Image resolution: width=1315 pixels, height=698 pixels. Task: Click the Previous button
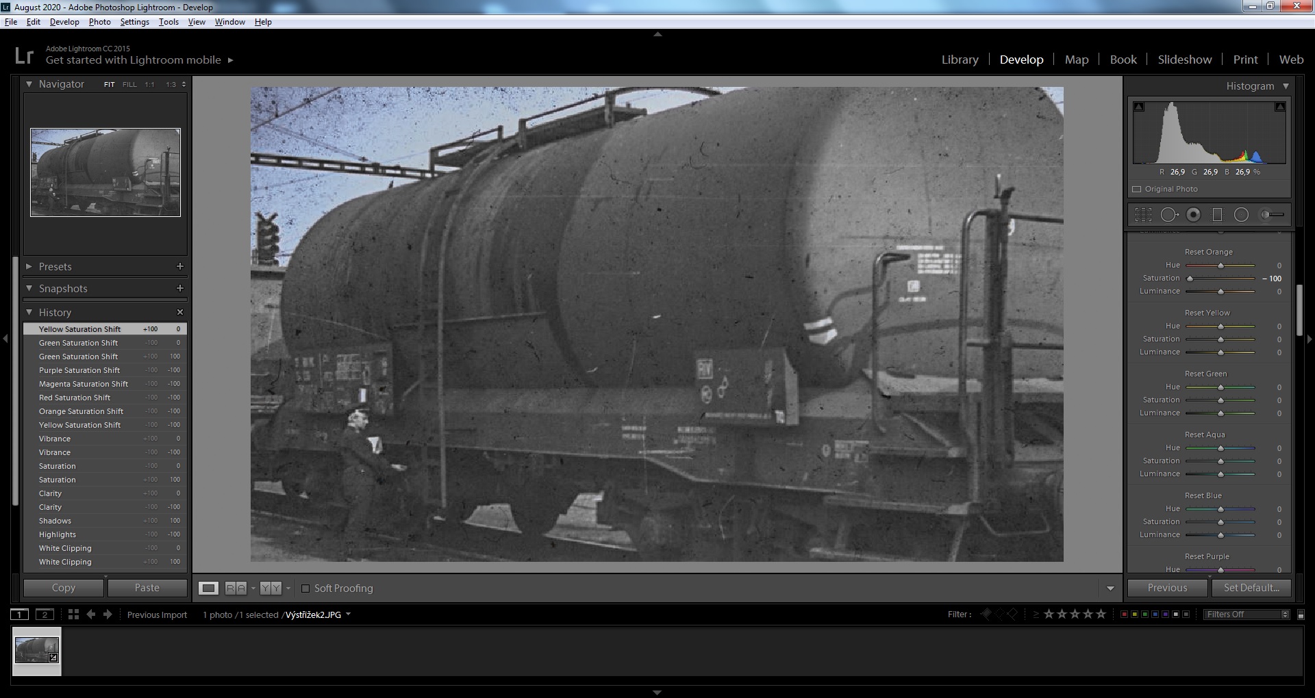[x=1167, y=588]
